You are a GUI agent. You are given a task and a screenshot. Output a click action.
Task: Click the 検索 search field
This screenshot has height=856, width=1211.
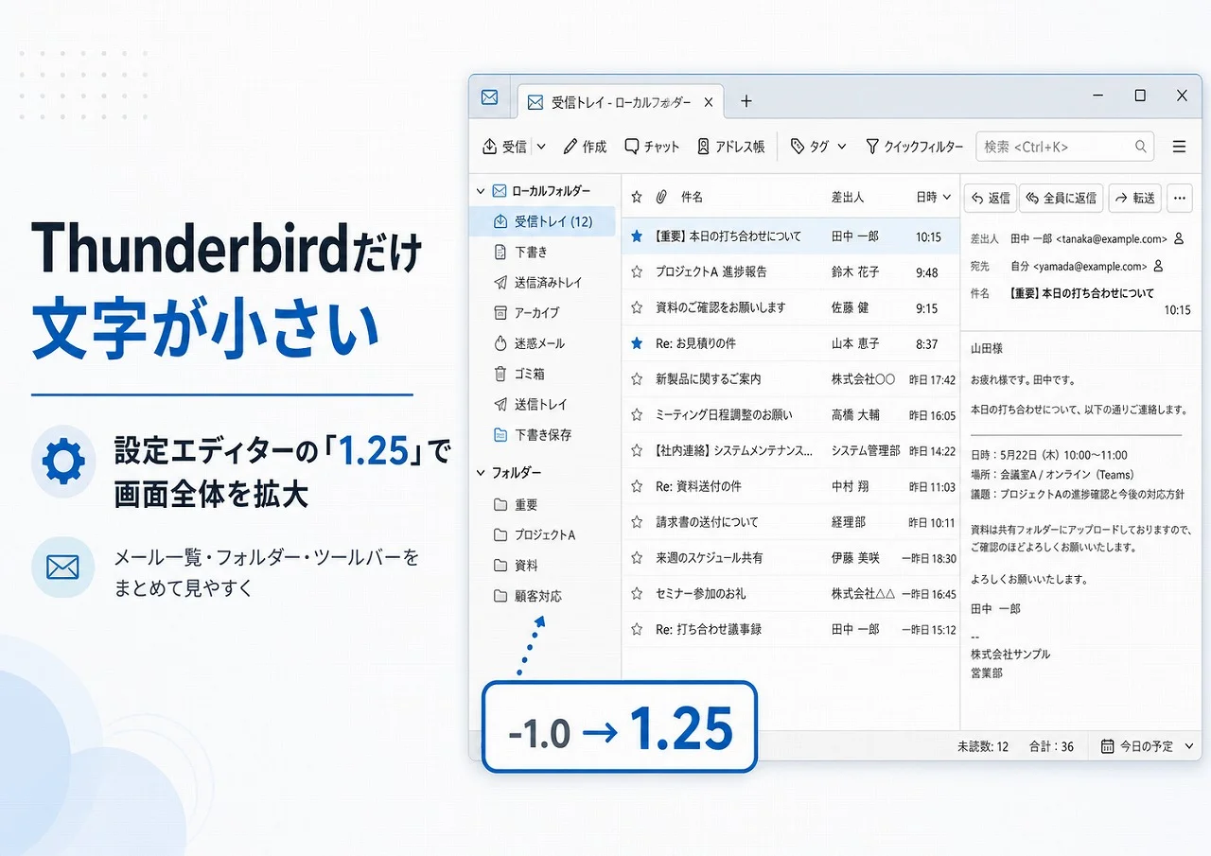pos(1064,147)
